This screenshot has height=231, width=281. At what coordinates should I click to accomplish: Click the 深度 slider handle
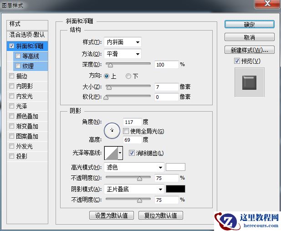pos(110,65)
